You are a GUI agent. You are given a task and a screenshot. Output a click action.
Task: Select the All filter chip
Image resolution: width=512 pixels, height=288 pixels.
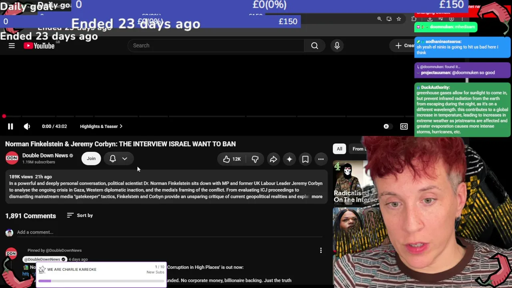pyautogui.click(x=339, y=149)
